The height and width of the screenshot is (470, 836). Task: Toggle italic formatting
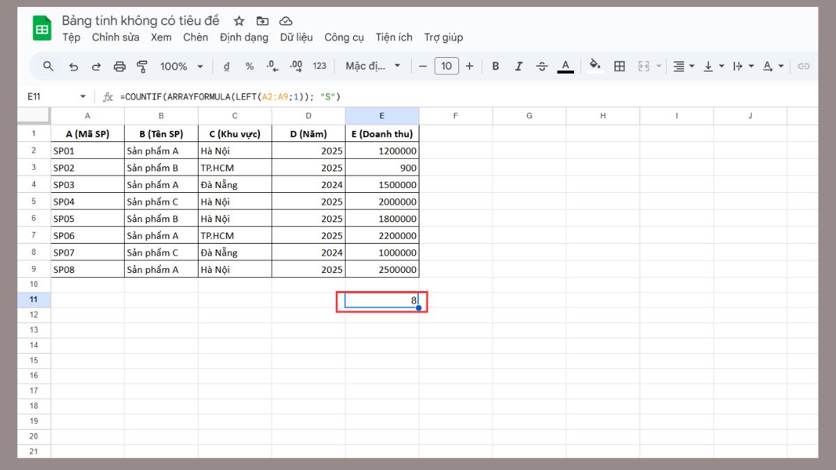518,66
